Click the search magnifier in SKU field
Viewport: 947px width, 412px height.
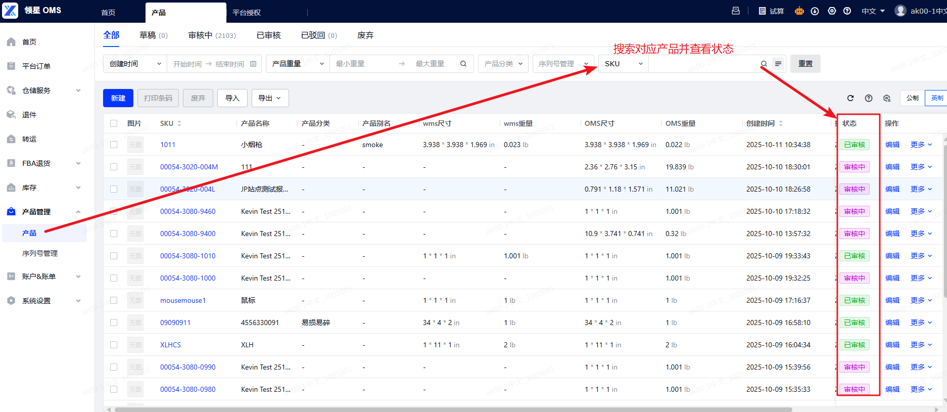point(764,64)
